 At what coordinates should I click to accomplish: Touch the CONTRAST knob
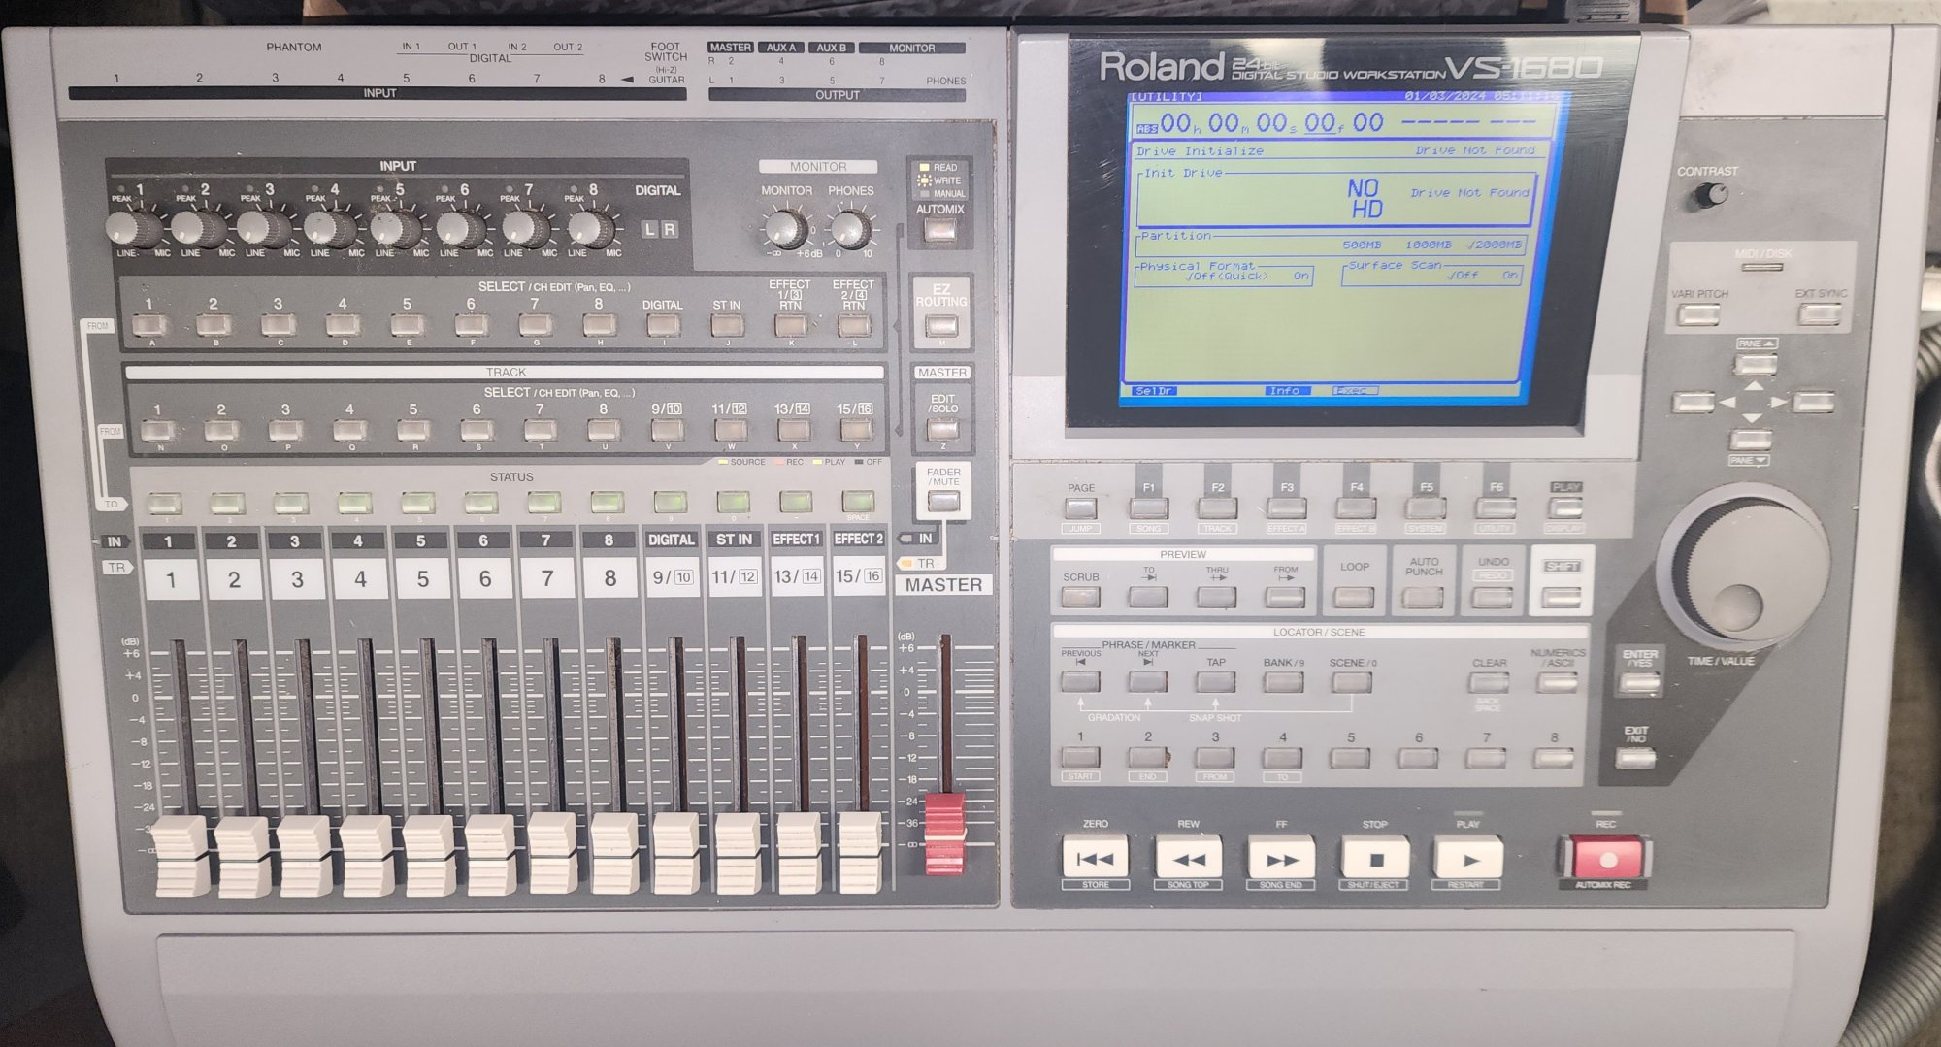click(x=1711, y=195)
